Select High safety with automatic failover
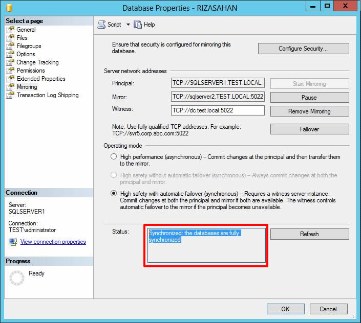This screenshot has width=361, height=323. tap(114, 194)
